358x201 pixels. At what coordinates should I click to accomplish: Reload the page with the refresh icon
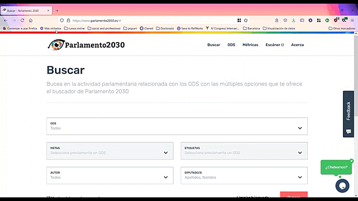point(22,20)
